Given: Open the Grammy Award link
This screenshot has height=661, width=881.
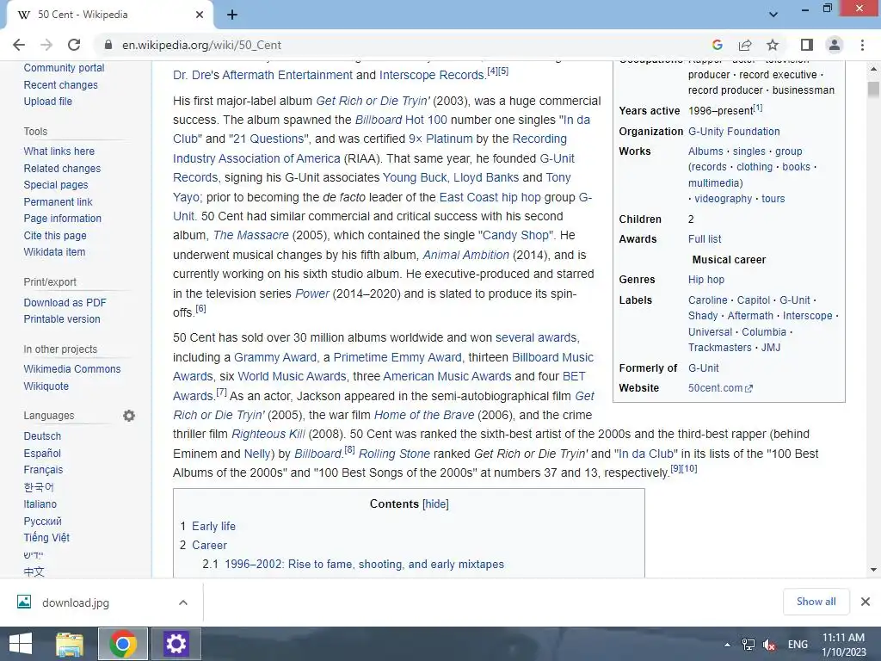Looking at the screenshot, I should (275, 357).
